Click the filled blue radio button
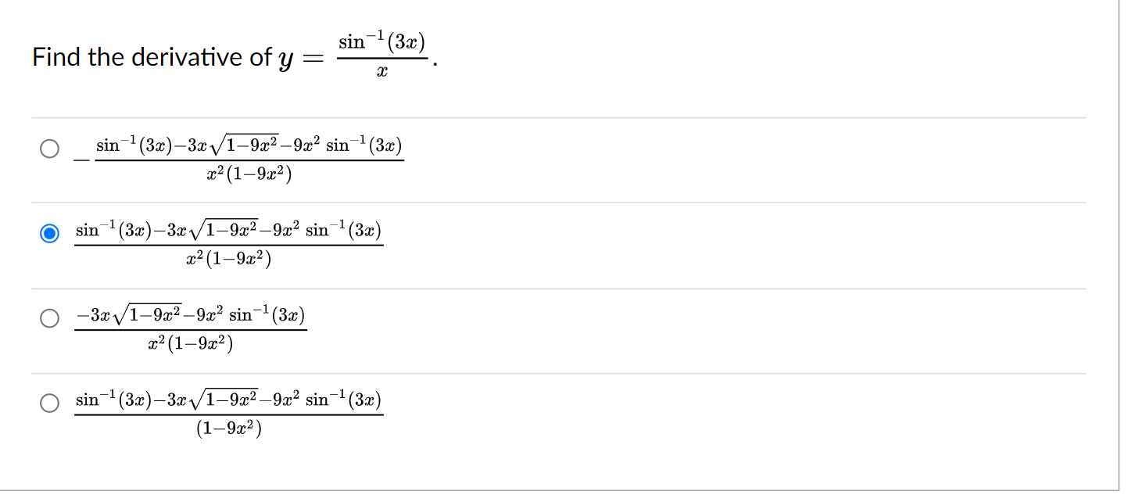 [48, 233]
